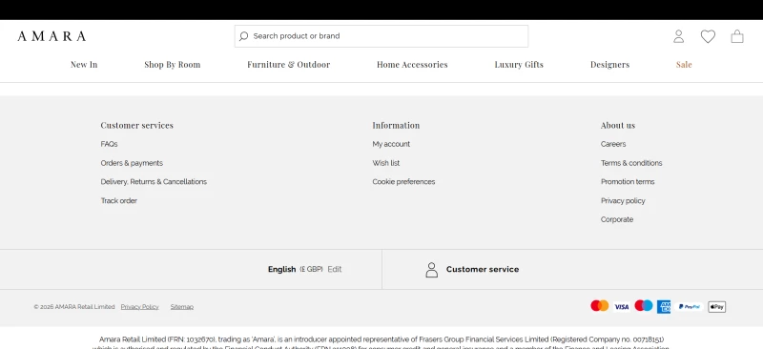Open Promotion terms
Viewport: 763px width, 349px height.
(x=628, y=181)
